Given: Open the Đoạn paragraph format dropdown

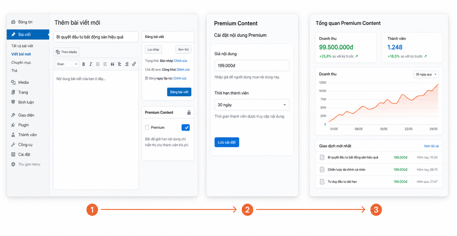Looking at the screenshot, I should (x=67, y=64).
